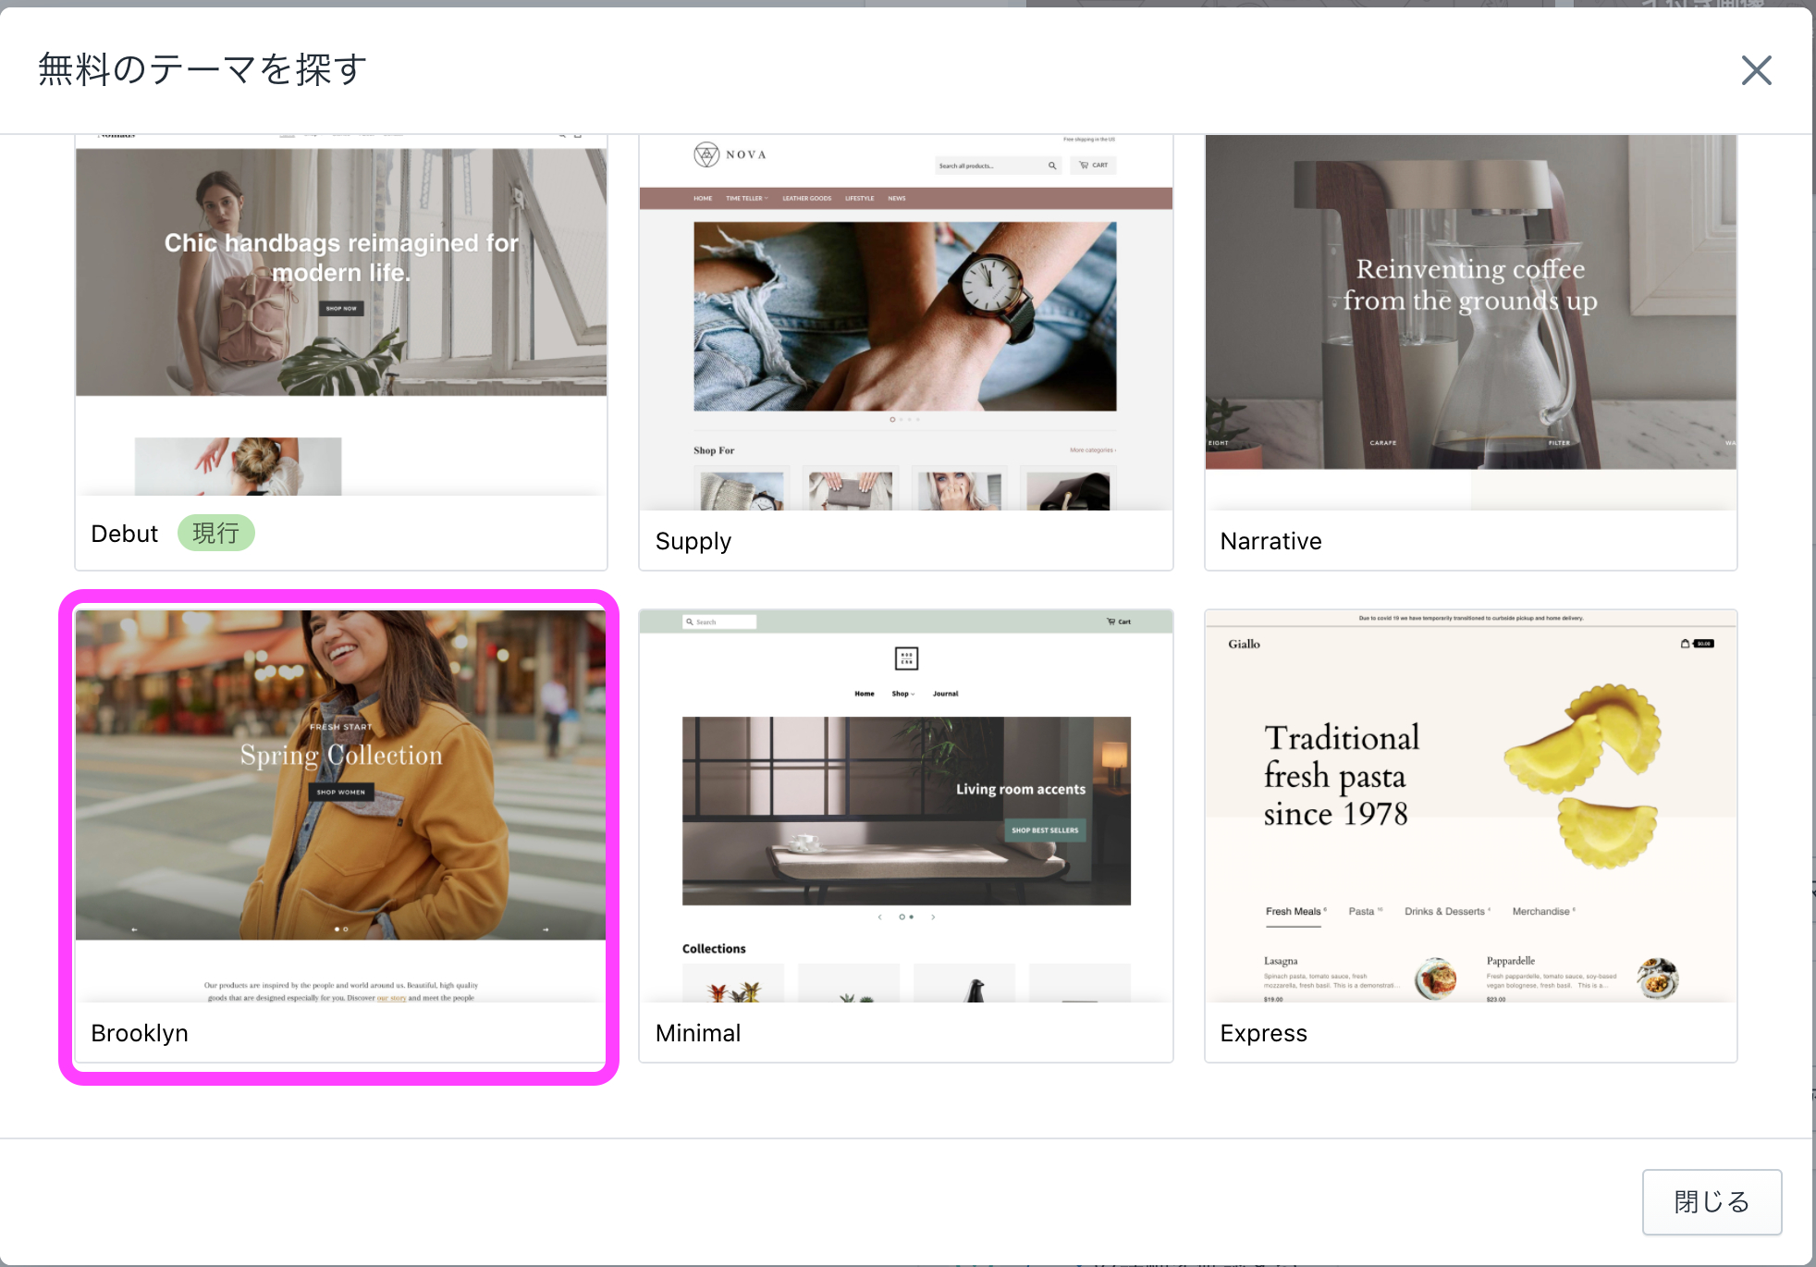Click the Debut theme name label

pos(125,534)
